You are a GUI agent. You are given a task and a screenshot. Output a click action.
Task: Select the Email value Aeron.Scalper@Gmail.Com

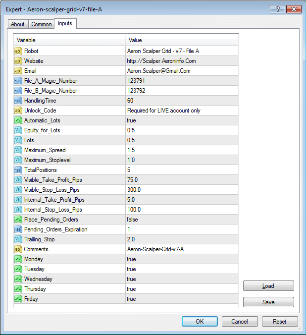tap(158, 71)
